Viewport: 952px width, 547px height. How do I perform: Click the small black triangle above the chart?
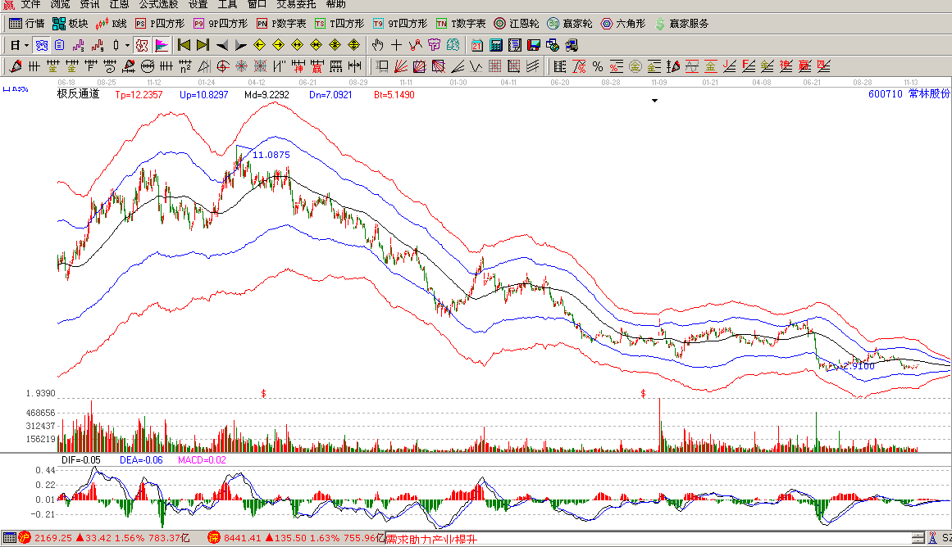pos(654,101)
